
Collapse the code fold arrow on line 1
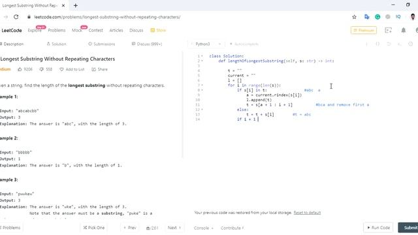click(x=202, y=56)
